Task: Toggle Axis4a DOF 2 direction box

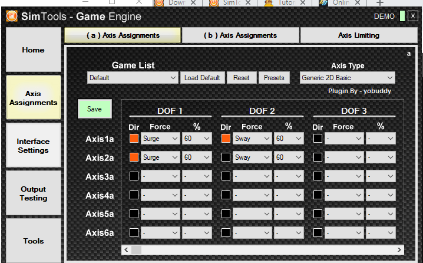Action: 226,195
